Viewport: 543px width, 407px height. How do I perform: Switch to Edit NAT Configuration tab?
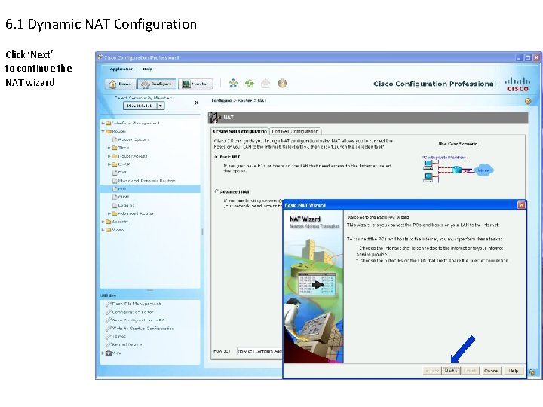(295, 131)
